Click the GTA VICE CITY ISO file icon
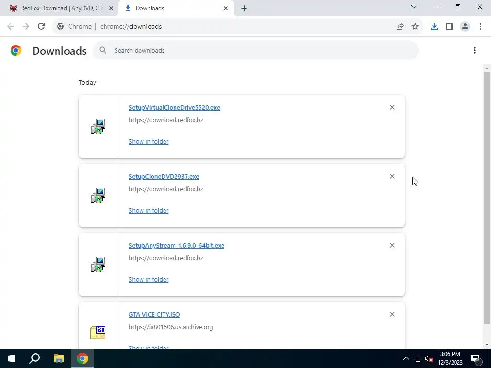 (x=98, y=333)
